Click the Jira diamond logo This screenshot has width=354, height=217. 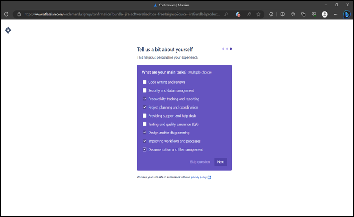tap(8, 30)
